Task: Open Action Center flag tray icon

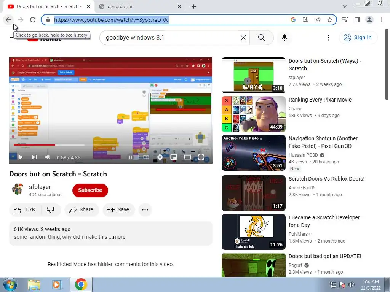Action: point(342,285)
